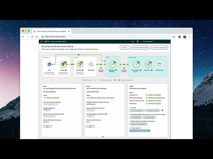Click the Internal firewall icon
Viewport: 213px width, 159px height.
point(124,68)
